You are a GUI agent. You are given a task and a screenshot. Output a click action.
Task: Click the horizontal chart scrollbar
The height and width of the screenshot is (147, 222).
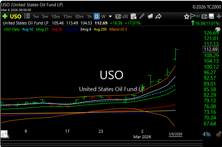101,143
